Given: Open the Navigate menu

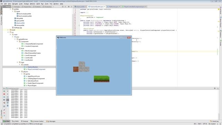Looking at the screenshot, I should pos(15,4).
